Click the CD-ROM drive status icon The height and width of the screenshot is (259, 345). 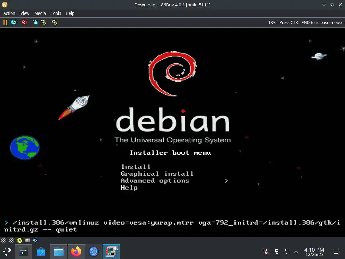19,240
